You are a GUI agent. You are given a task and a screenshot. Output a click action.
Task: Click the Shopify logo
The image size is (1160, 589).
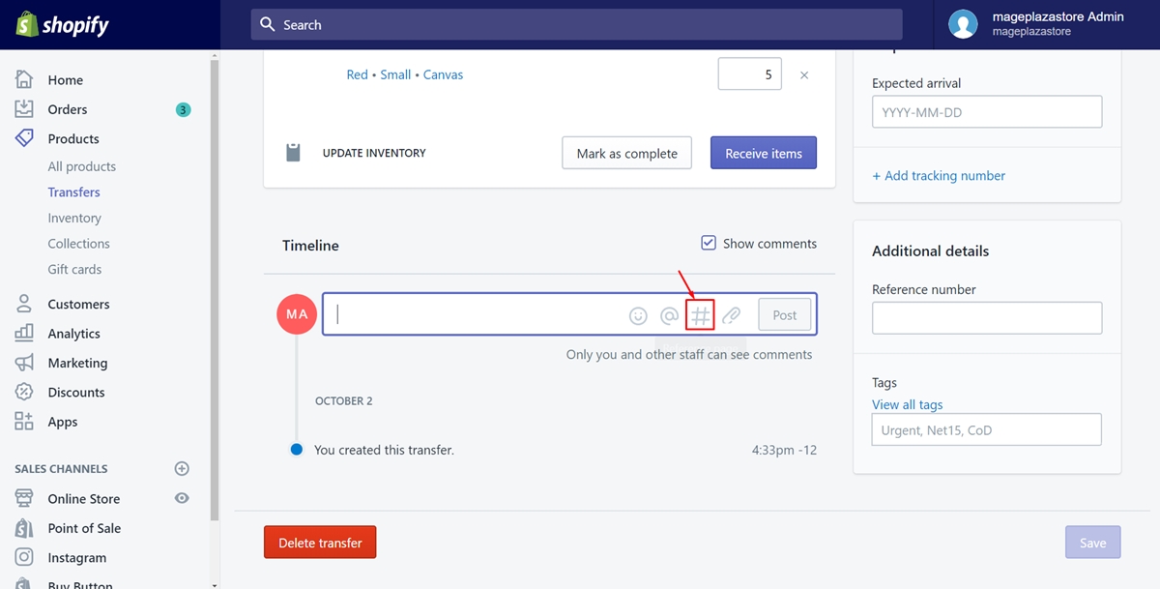click(x=62, y=24)
